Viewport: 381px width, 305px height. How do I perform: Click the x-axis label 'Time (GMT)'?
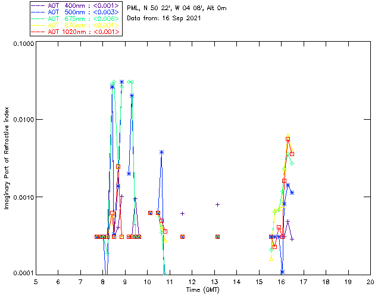click(203, 290)
